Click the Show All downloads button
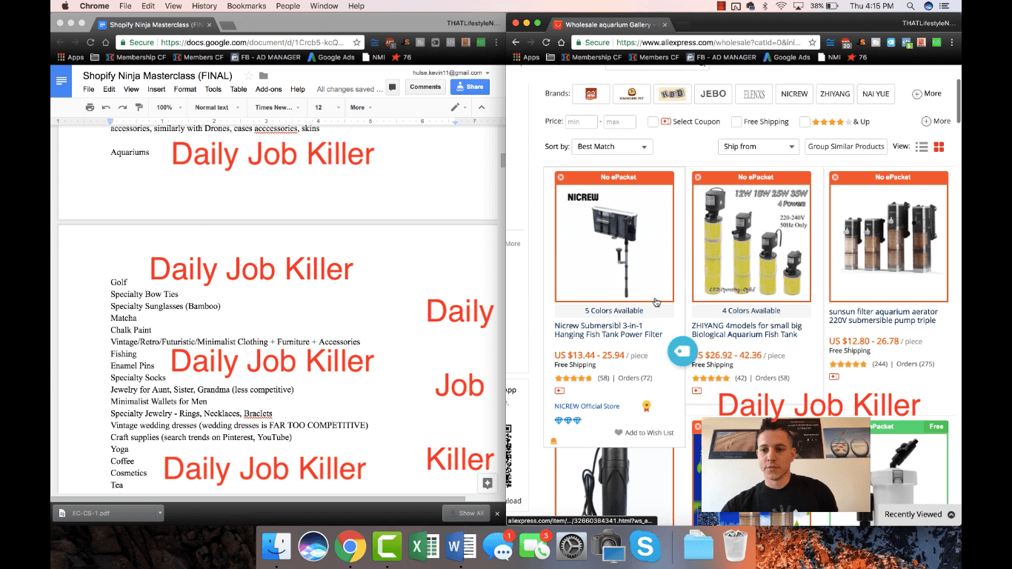 (467, 513)
